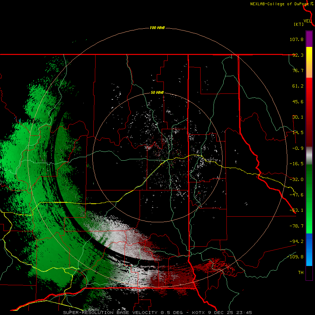The width and height of the screenshot is (315, 315).
Task: Pick the yellow-orange segment of the velocity scale
Action: pos(309,62)
